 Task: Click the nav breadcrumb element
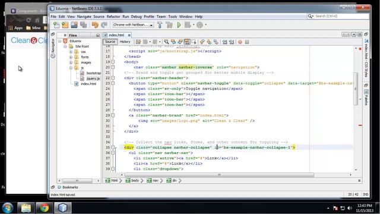point(153,181)
